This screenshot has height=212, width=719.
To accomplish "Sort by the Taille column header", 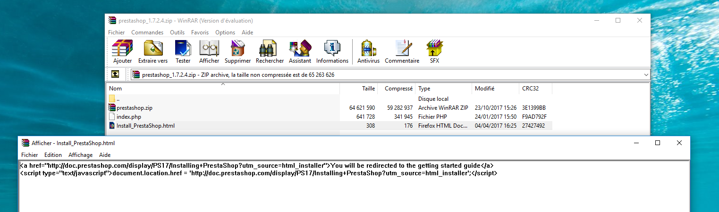I will (x=359, y=89).
